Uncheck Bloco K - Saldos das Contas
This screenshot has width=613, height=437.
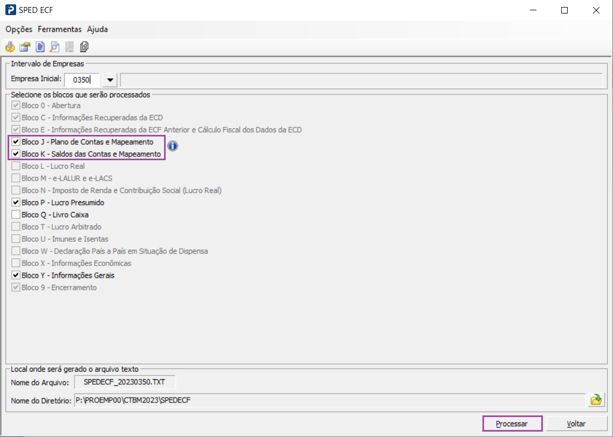point(16,154)
